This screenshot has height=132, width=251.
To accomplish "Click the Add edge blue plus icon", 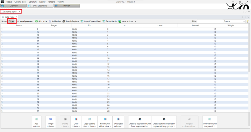I will [x=50, y=21].
